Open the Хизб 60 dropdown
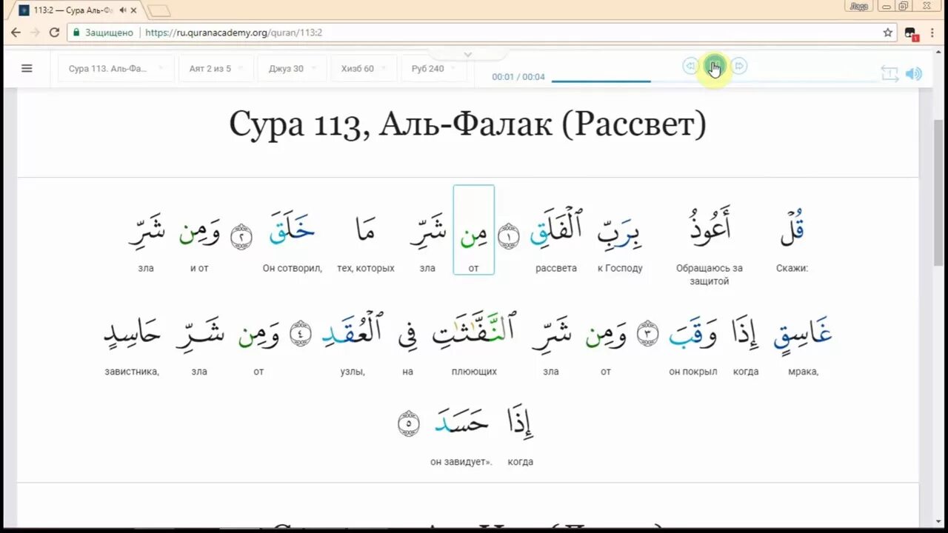948x533 pixels. 363,68
